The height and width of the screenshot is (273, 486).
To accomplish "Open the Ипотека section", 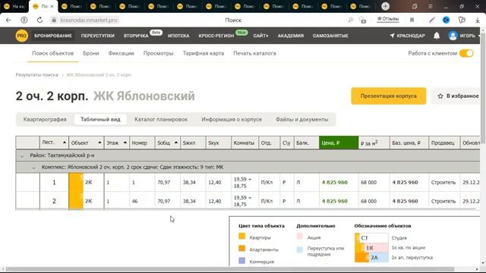I will pos(178,36).
